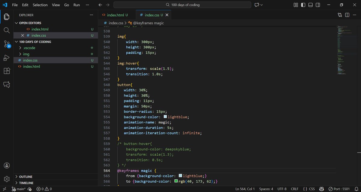This screenshot has height=192, width=361.
Task: Open the Search view in activity bar
Action: [7, 30]
